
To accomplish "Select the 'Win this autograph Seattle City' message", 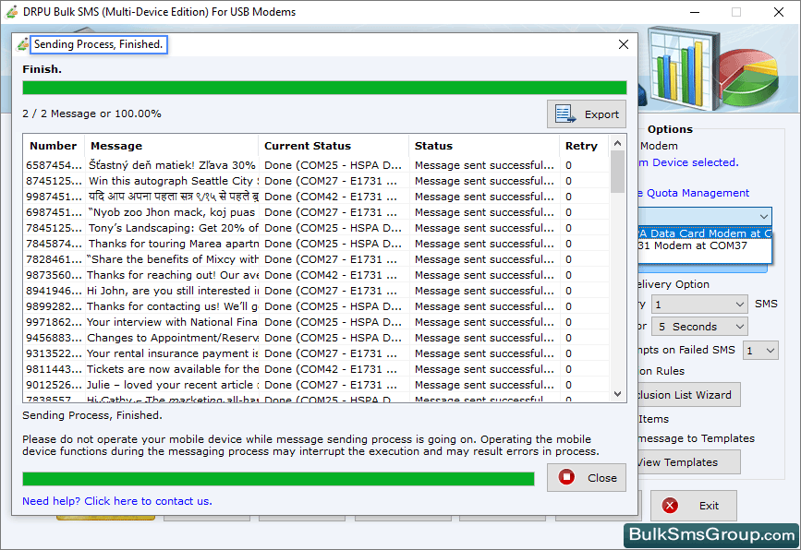I will [x=174, y=181].
